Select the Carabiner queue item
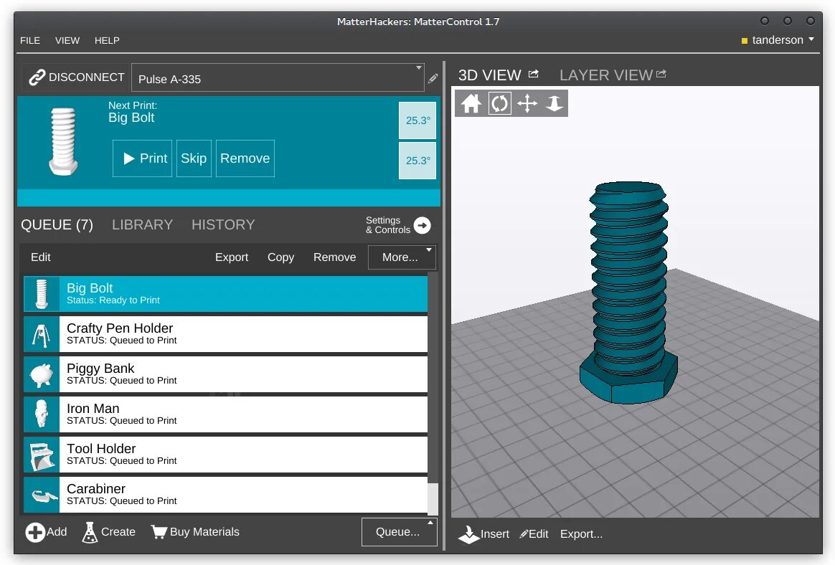 226,495
